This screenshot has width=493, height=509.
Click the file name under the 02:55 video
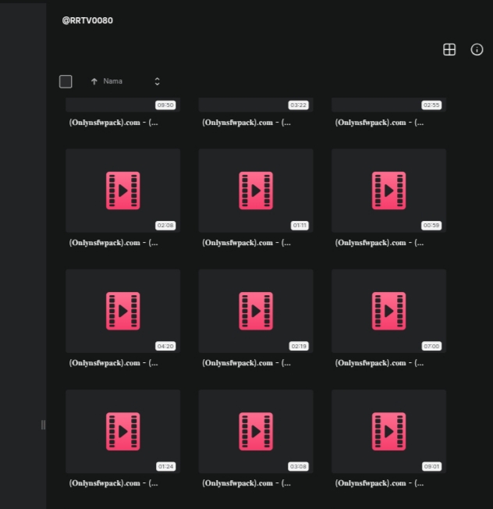click(x=379, y=123)
